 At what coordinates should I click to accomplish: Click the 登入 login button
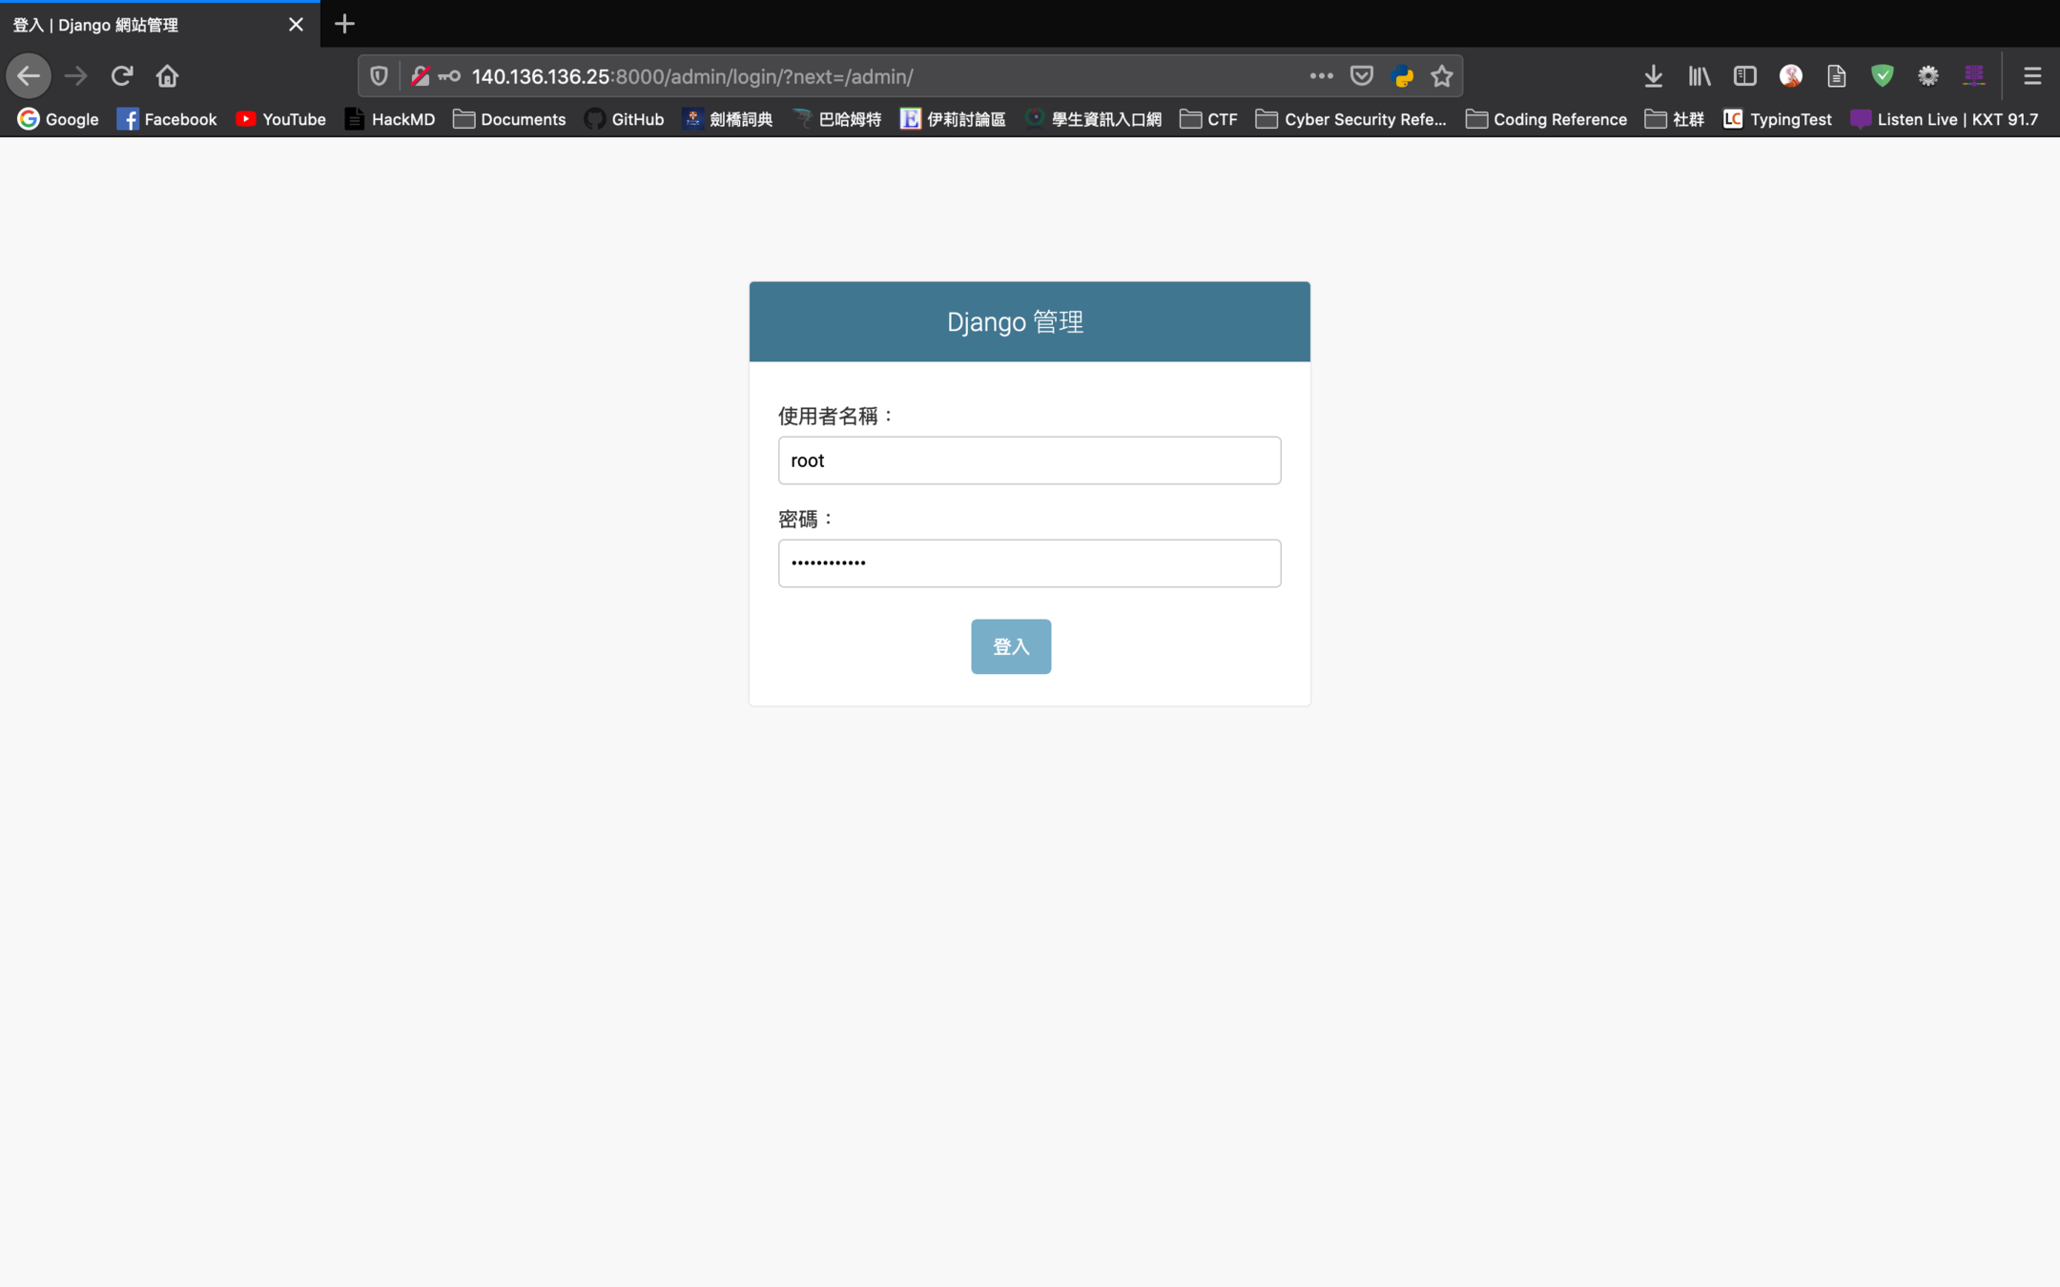click(x=1010, y=646)
